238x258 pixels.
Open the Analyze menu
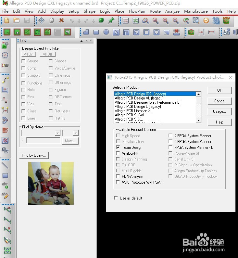tap(172, 11)
